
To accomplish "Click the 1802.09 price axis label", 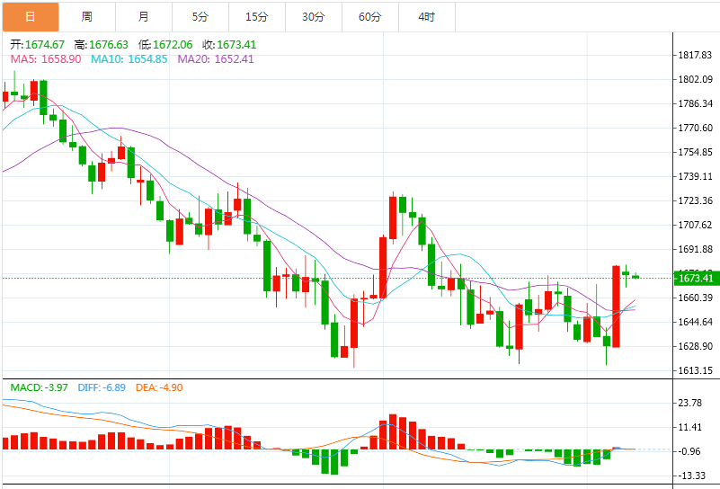I will click(x=695, y=79).
